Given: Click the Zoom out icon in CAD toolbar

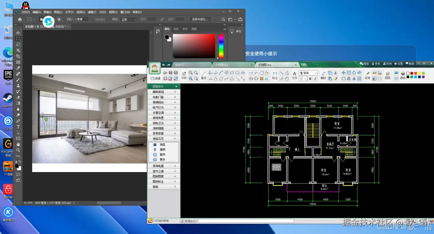Looking at the screenshot, I should pyautogui.click(x=196, y=72).
